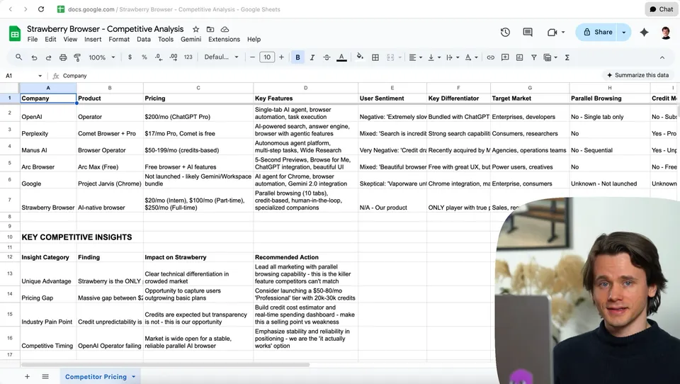Screen dimensions: 680x384
Task: Open the fill color picker
Action: point(360,57)
